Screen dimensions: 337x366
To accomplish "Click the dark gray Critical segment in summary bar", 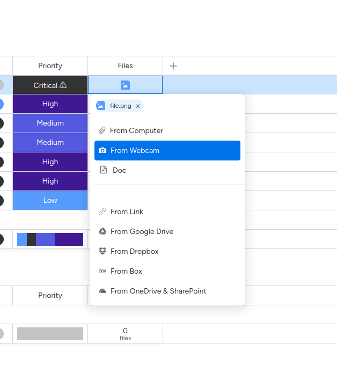I will (x=32, y=239).
